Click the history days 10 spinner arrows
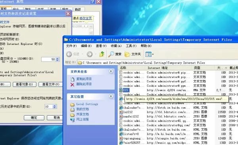238x145 pixels. pos(54,106)
